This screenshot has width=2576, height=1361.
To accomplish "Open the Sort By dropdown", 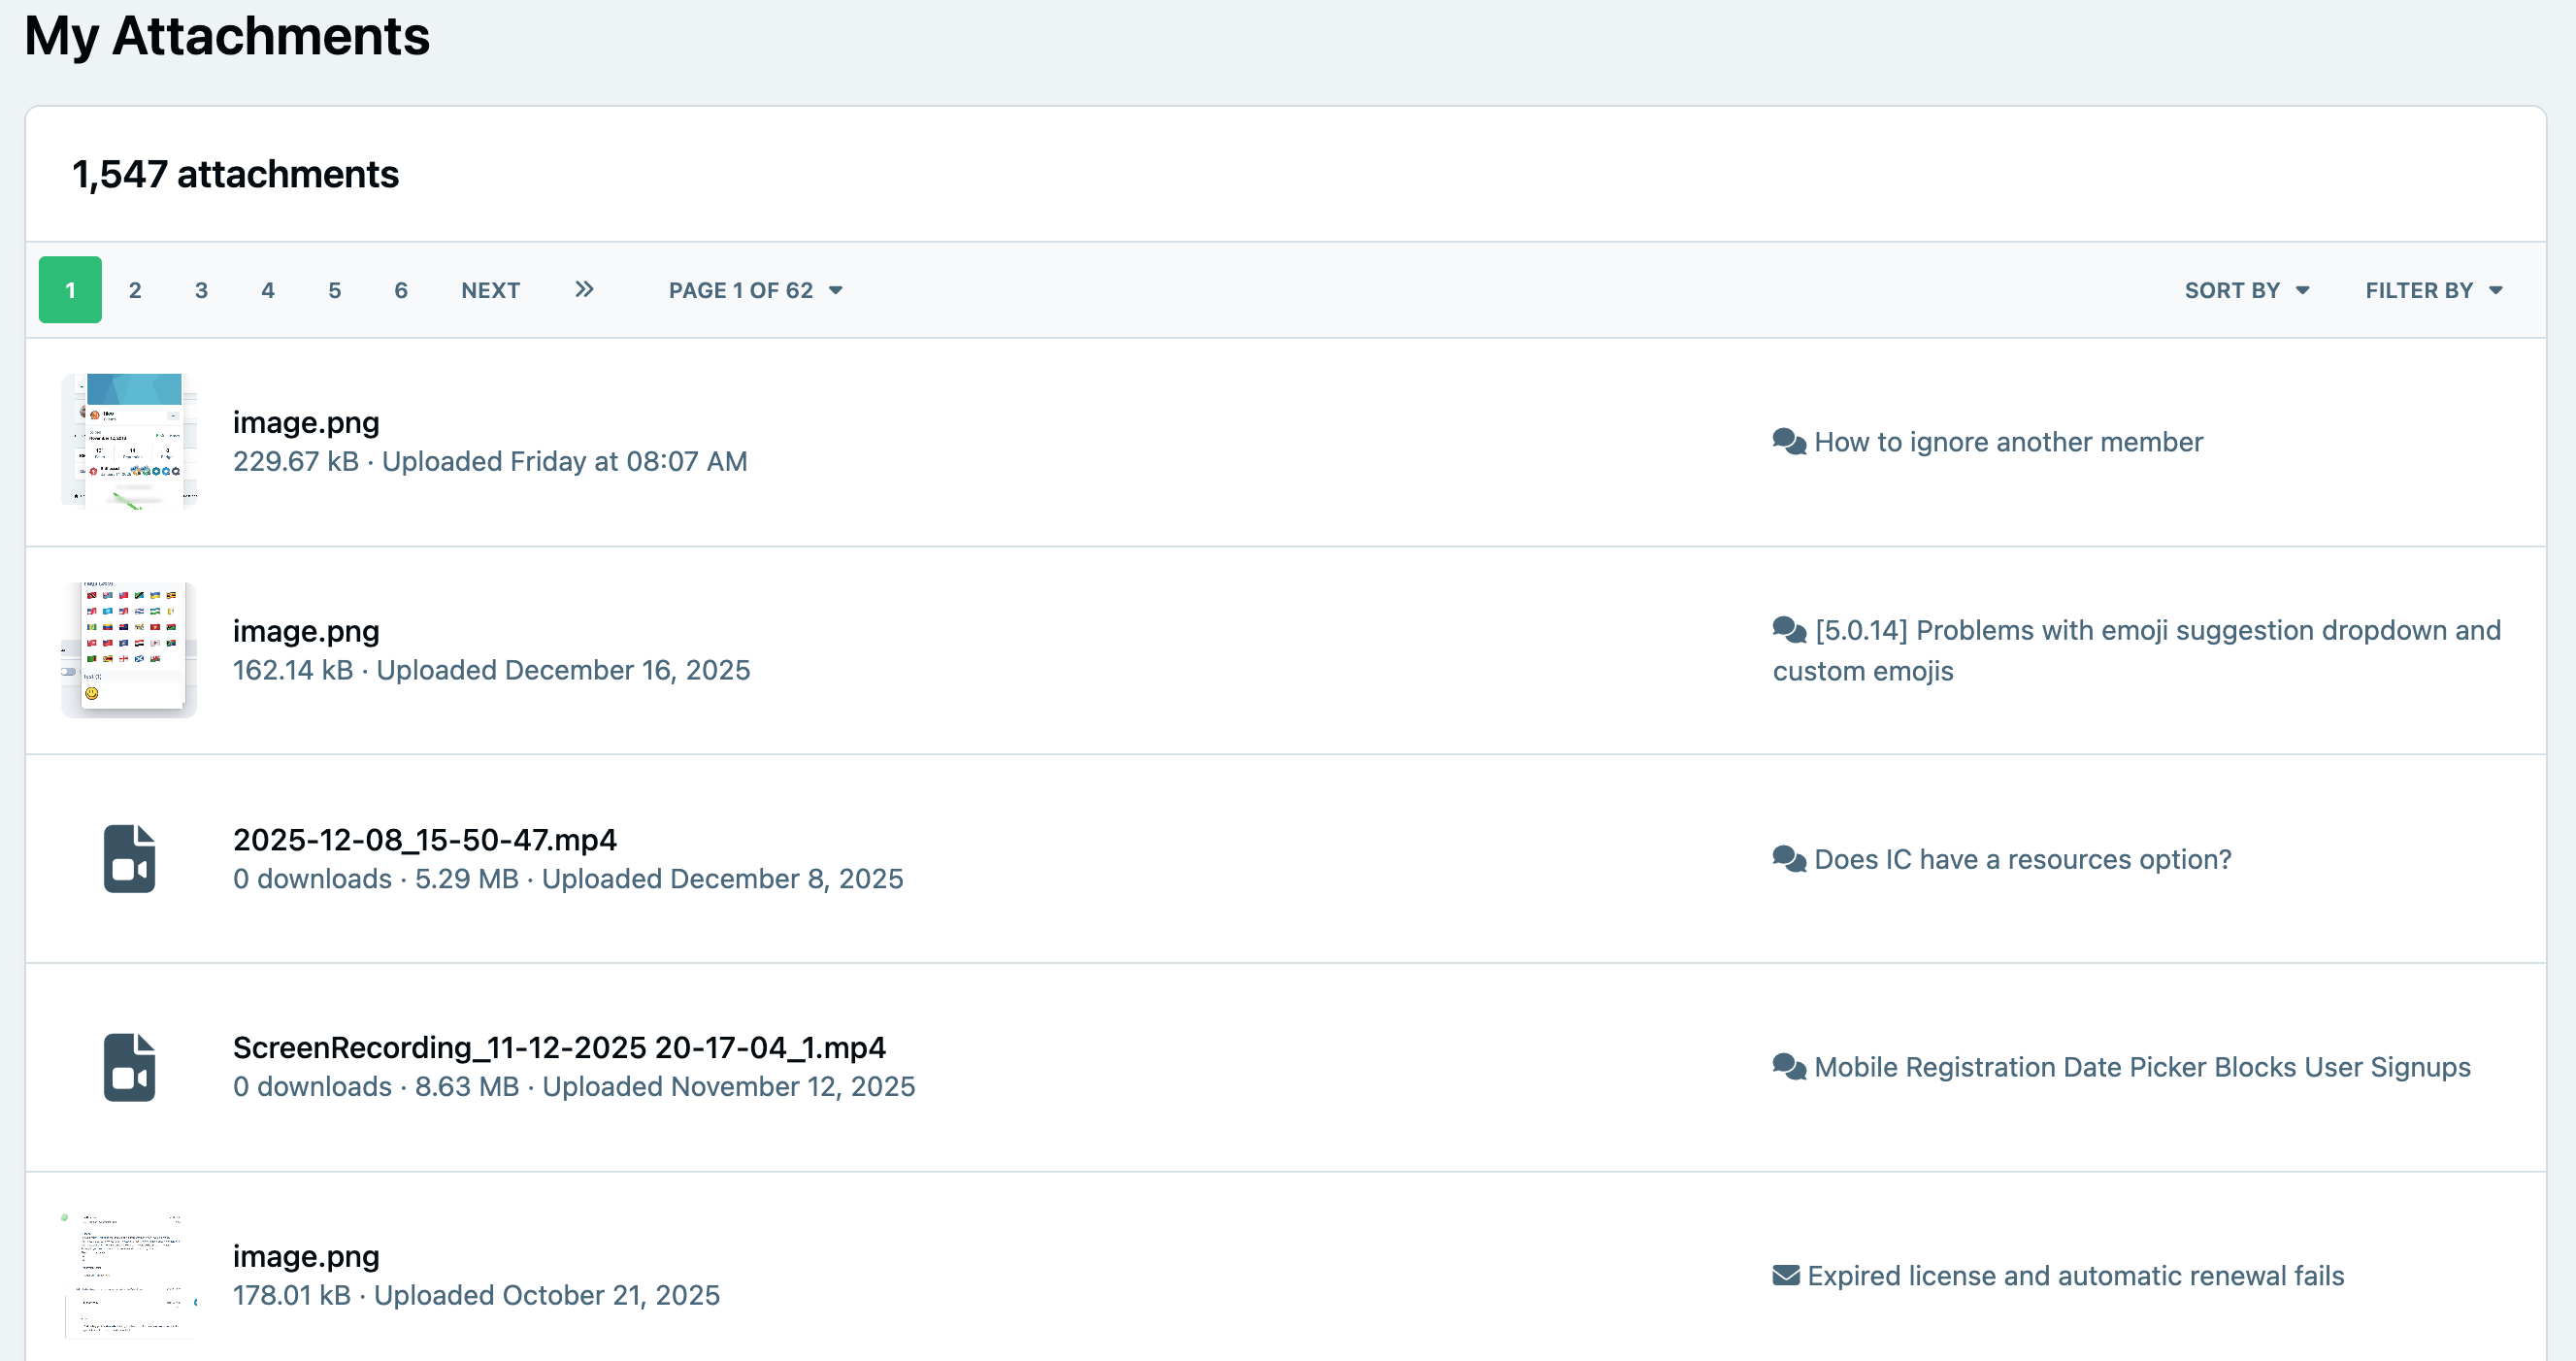I will point(2246,290).
